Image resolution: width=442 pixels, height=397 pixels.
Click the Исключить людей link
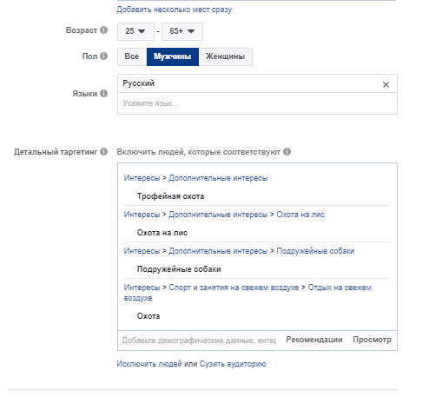pyautogui.click(x=149, y=364)
